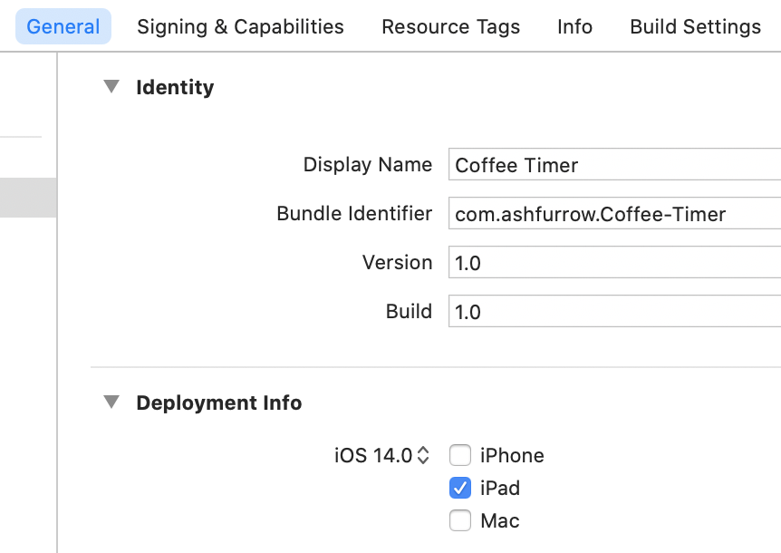Click into the Version number field
This screenshot has height=553, width=781.
pyautogui.click(x=614, y=263)
